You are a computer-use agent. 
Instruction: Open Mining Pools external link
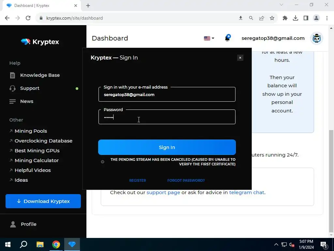31,131
